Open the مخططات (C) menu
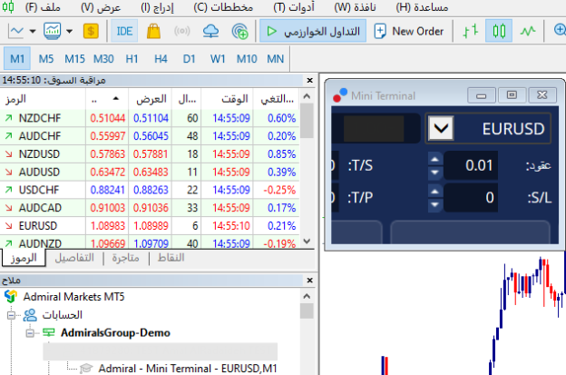 [223, 7]
